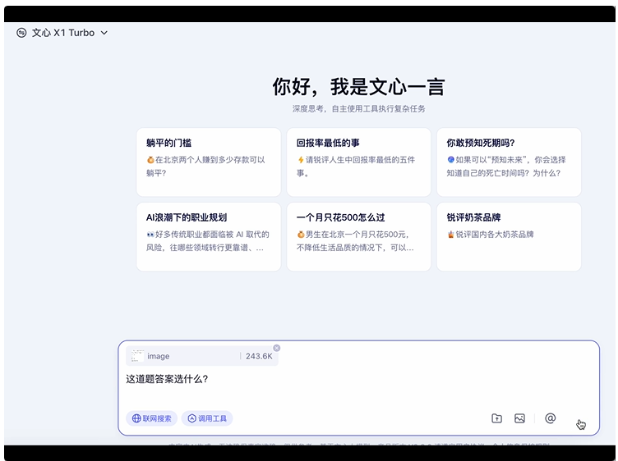The height and width of the screenshot is (461, 618).
Task: Open the 回报率最低的事 suggestion card
Action: tap(358, 162)
